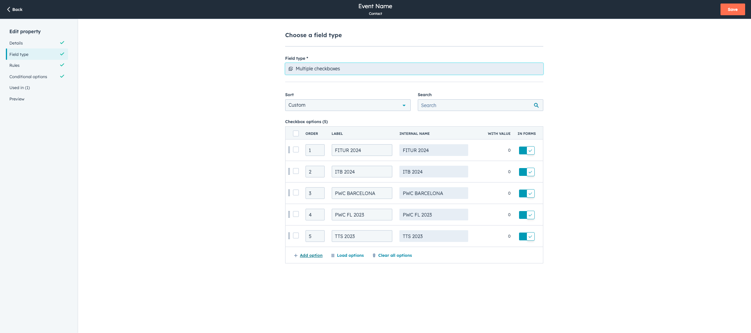This screenshot has height=333, width=751.
Task: Click the TTS 2023 internal name field
Action: click(434, 236)
